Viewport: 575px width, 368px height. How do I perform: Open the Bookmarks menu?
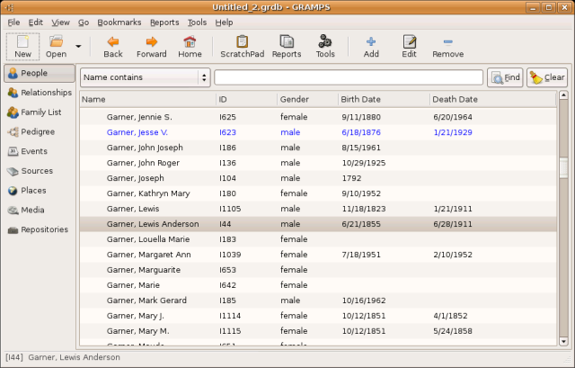pyautogui.click(x=119, y=22)
